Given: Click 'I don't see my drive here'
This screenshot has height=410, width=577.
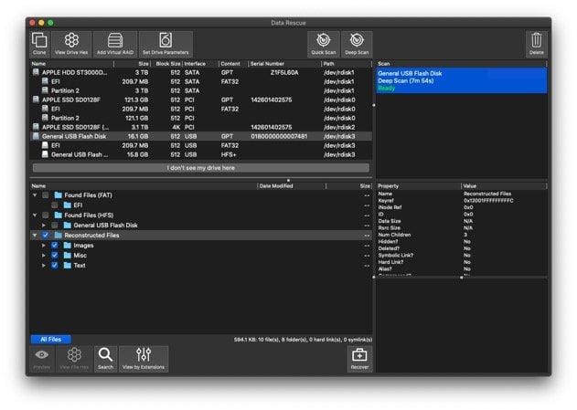Looking at the screenshot, I should (201, 168).
